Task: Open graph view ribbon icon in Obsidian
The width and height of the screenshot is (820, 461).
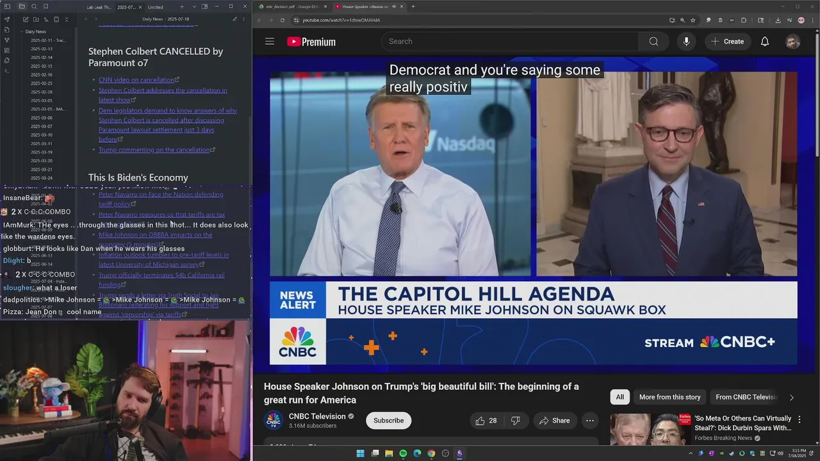Action: click(x=7, y=40)
